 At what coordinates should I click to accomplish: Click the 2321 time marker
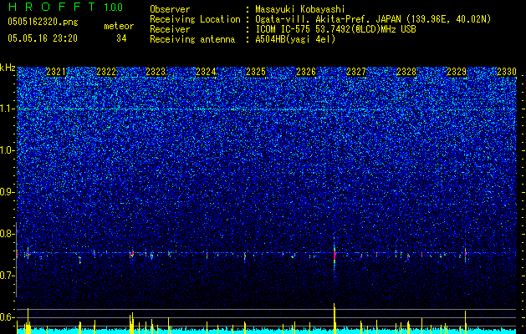click(x=56, y=72)
